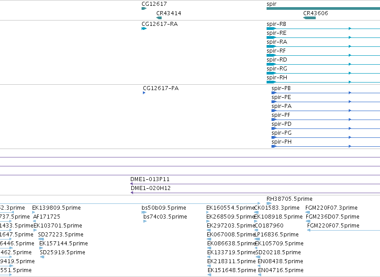Screen dimensions: 380x277
Task: Select the EK103701.5prime EST
Action: click(35, 230)
